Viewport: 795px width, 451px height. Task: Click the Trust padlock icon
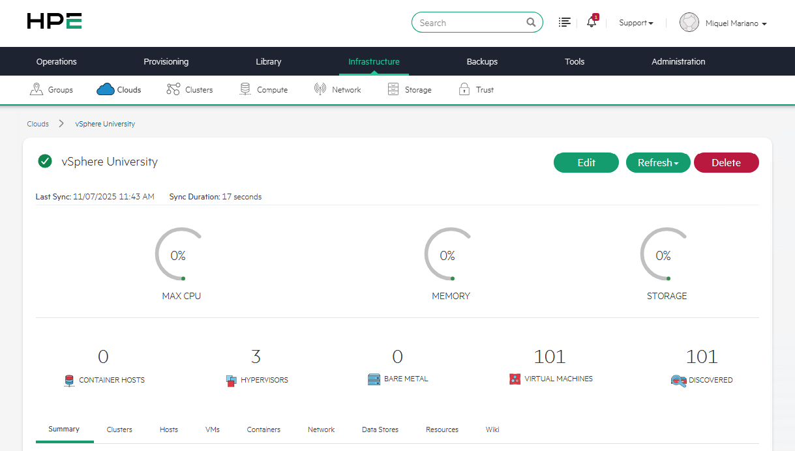464,89
